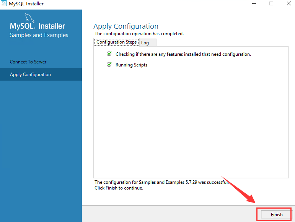Image resolution: width=295 pixels, height=222 pixels.
Task: Click the Running Scripts step text
Action: [x=131, y=65]
